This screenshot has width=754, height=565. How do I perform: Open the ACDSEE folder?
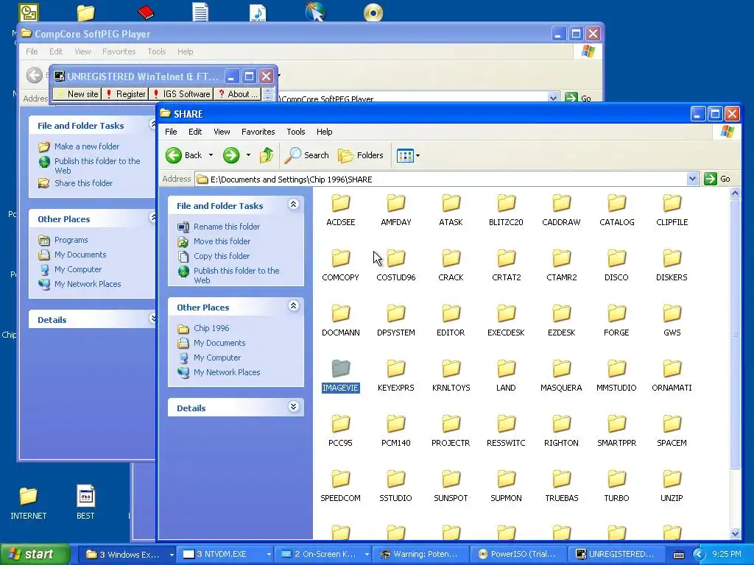[340, 210]
